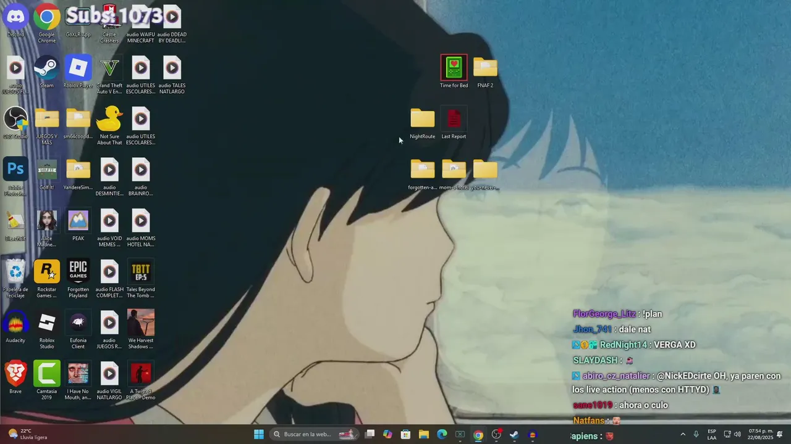Select the PEAK game shortcut
791x444 pixels.
pyautogui.click(x=78, y=225)
